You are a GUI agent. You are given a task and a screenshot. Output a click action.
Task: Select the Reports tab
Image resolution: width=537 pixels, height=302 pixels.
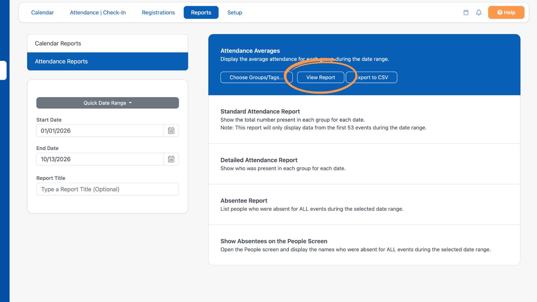point(201,12)
